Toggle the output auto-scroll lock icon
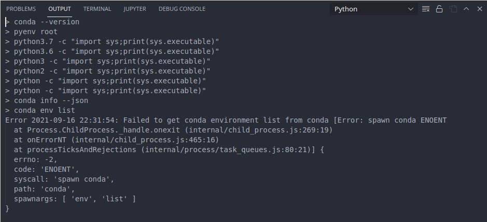 pos(439,9)
